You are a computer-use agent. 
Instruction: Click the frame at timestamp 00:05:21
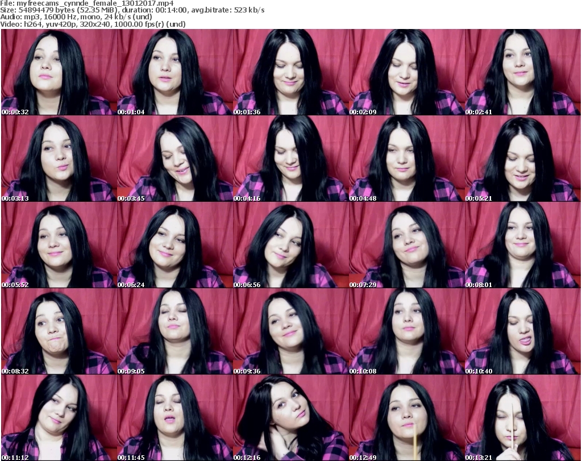point(522,159)
